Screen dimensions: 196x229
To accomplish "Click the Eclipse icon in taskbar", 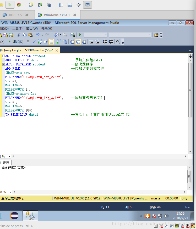I will pyautogui.click(x=14, y=216).
